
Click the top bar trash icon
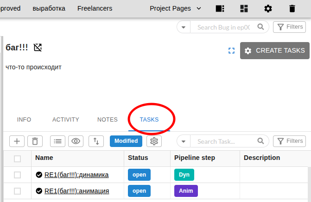[x=292, y=8]
